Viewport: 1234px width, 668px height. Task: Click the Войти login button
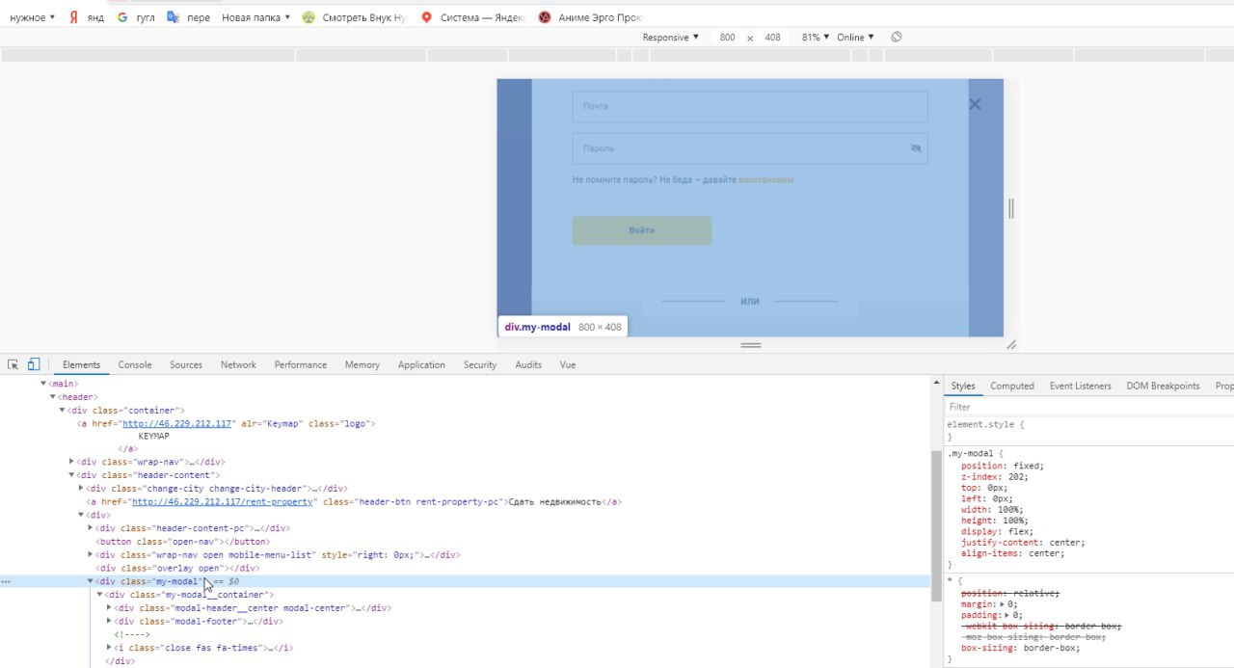642,230
